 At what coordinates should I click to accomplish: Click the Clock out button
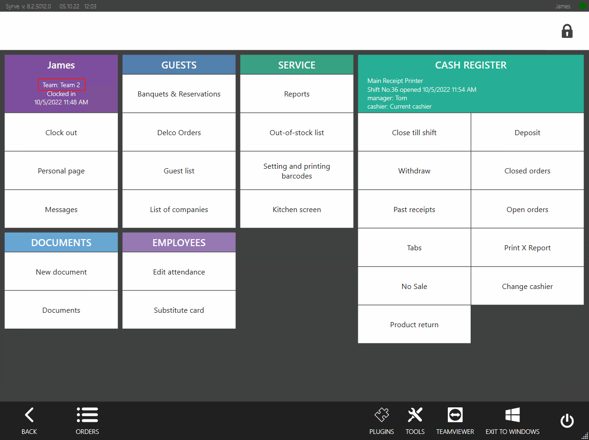pos(61,132)
